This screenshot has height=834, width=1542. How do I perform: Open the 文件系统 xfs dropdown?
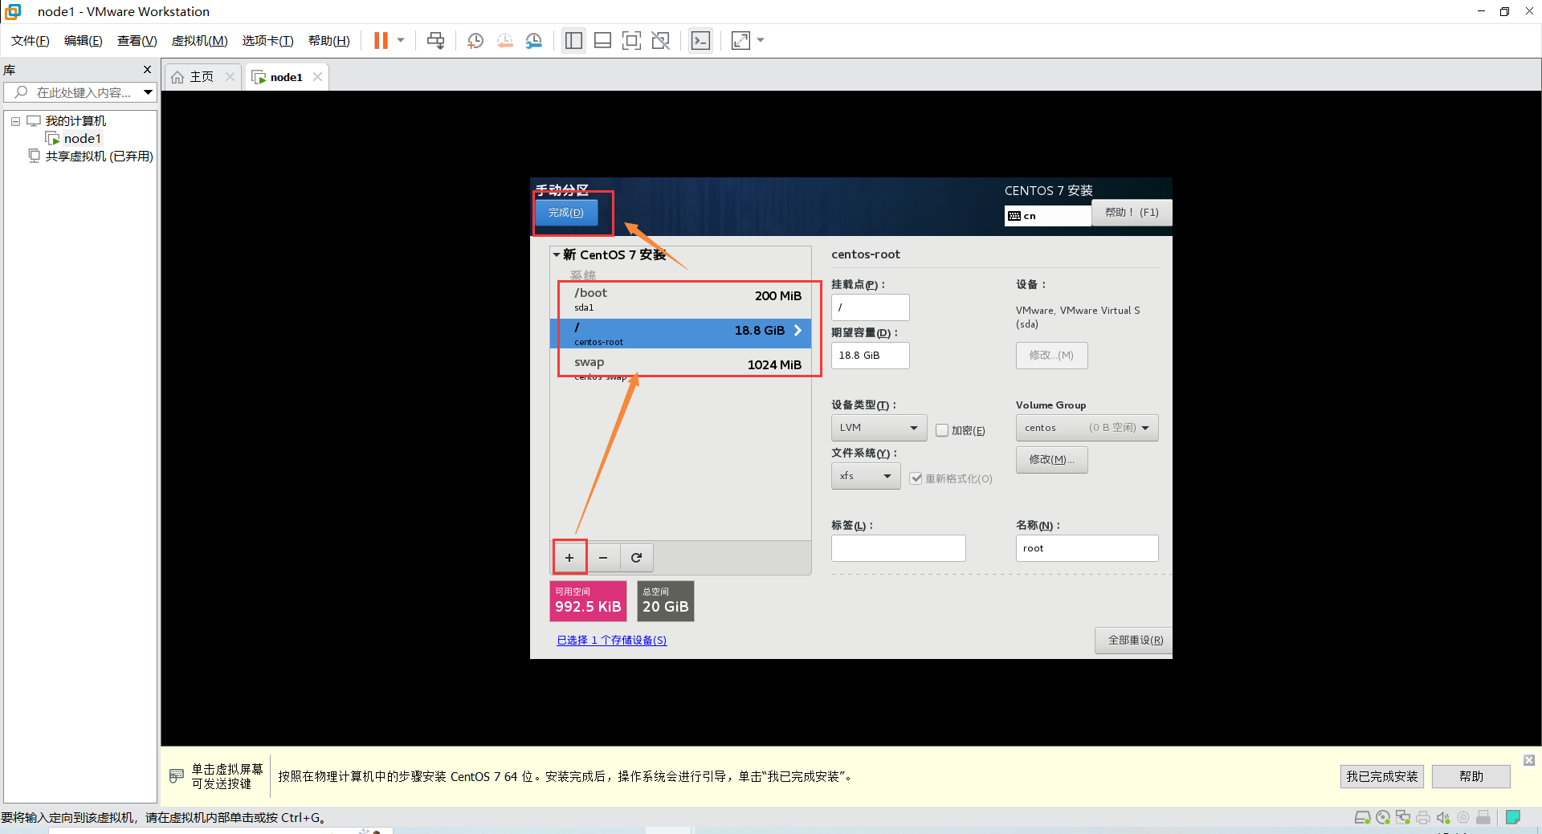point(866,476)
